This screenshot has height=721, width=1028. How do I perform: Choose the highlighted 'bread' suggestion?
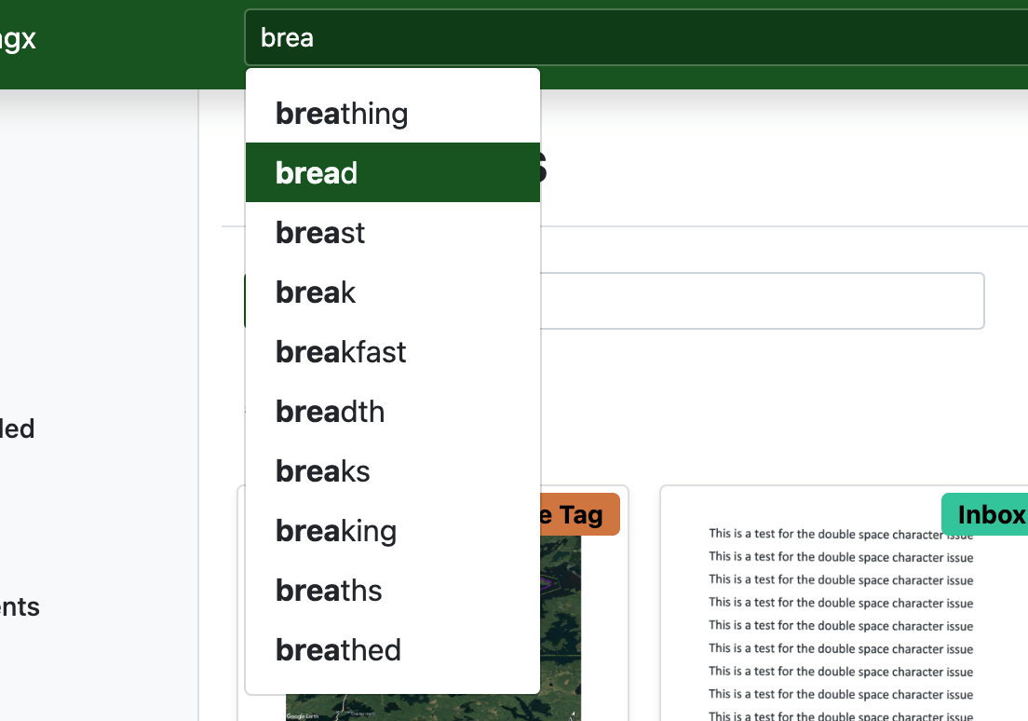pos(391,173)
